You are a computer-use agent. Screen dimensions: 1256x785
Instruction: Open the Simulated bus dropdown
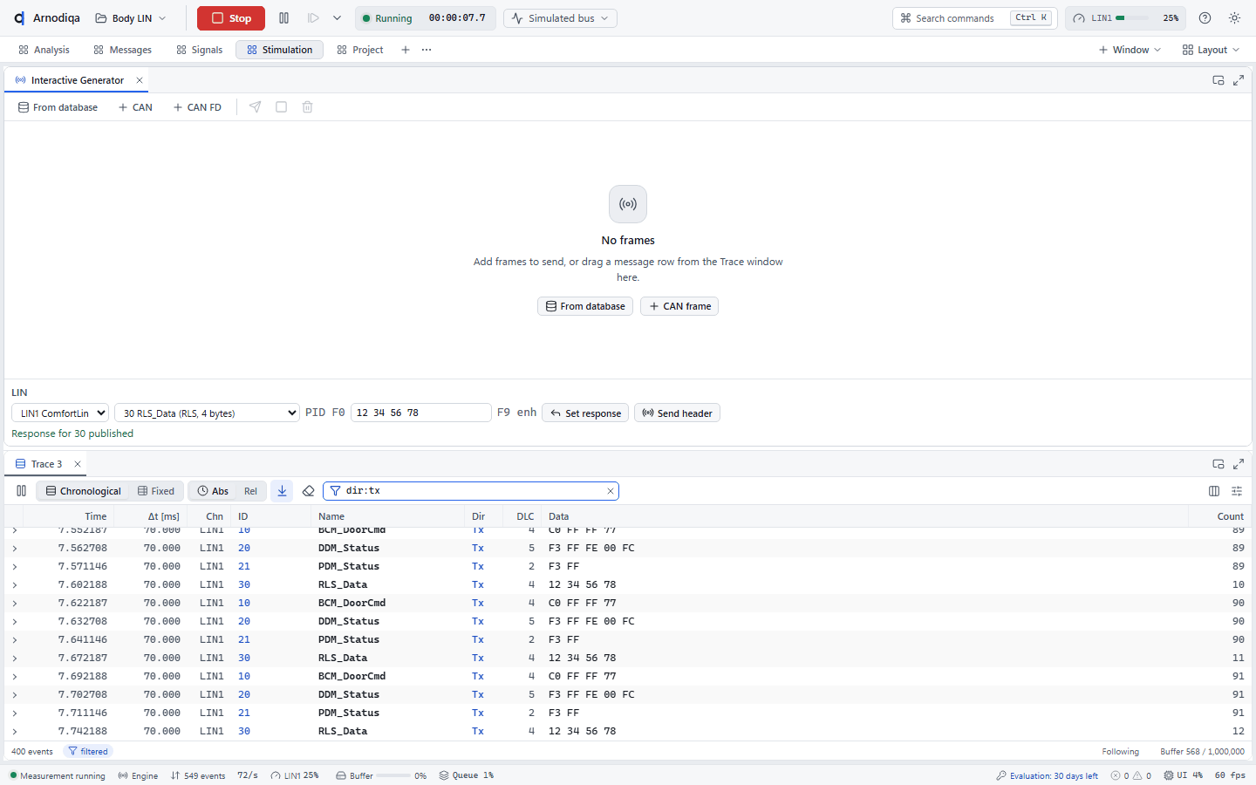(x=560, y=18)
